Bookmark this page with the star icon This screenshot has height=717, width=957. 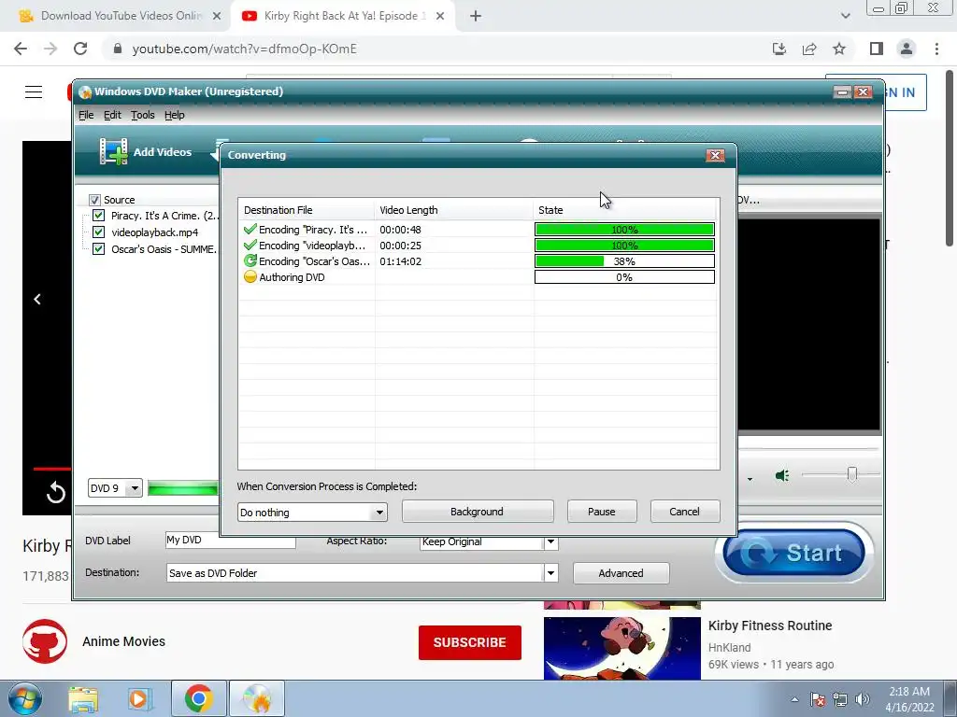pos(839,49)
